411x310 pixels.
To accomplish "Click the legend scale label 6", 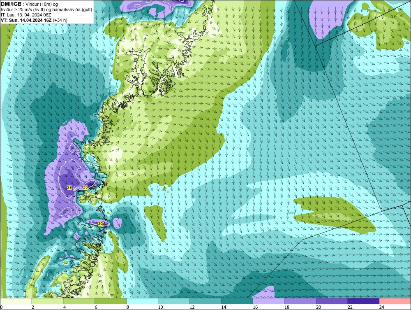I will click(96, 308).
